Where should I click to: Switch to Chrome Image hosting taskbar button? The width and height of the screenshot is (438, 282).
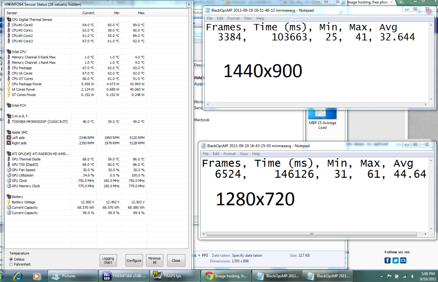click(226, 276)
